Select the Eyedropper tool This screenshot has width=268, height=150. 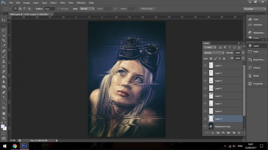(4, 46)
